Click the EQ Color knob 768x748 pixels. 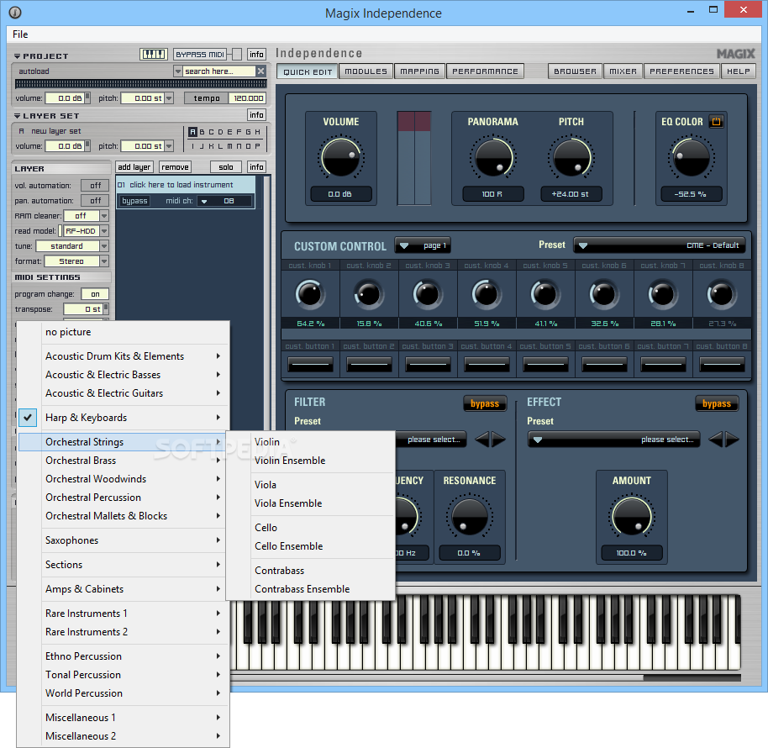tap(691, 158)
